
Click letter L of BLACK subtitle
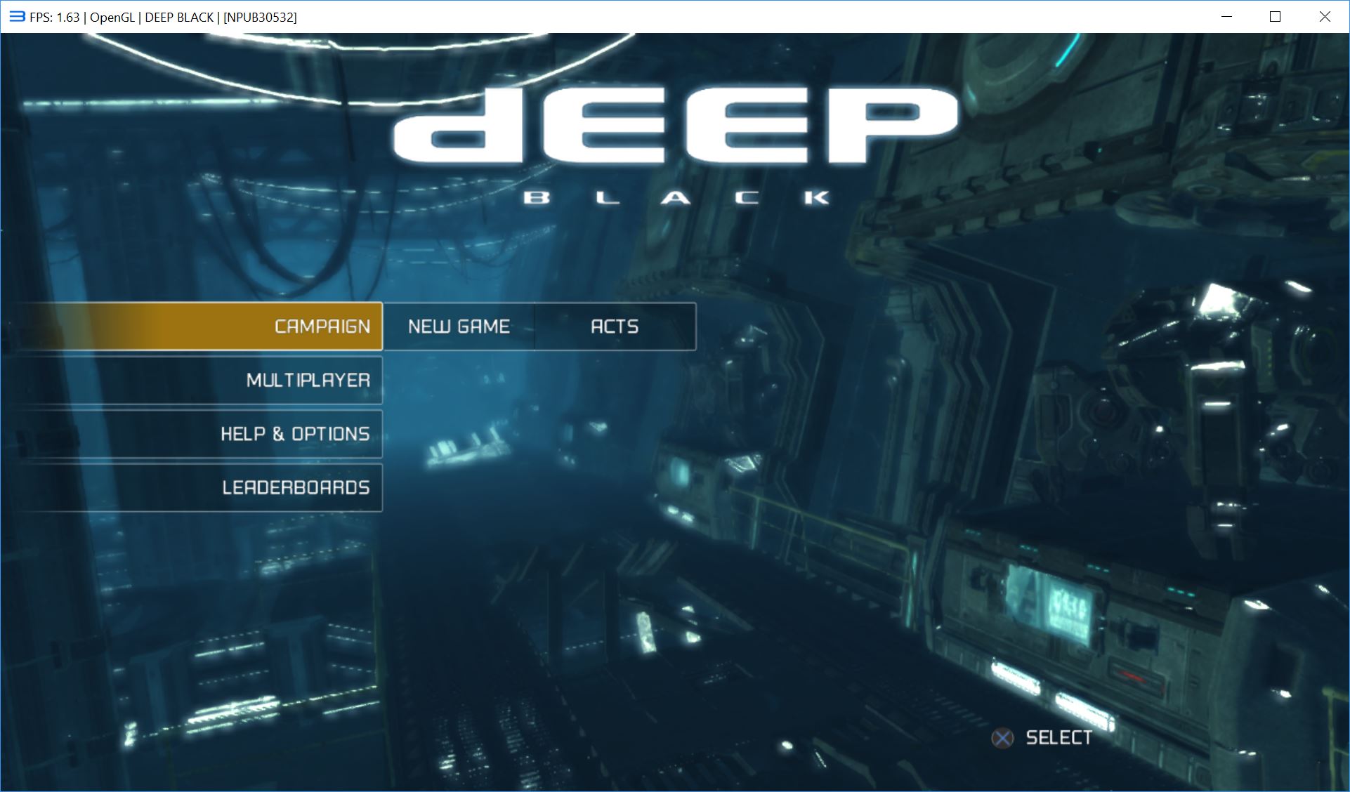click(x=607, y=198)
